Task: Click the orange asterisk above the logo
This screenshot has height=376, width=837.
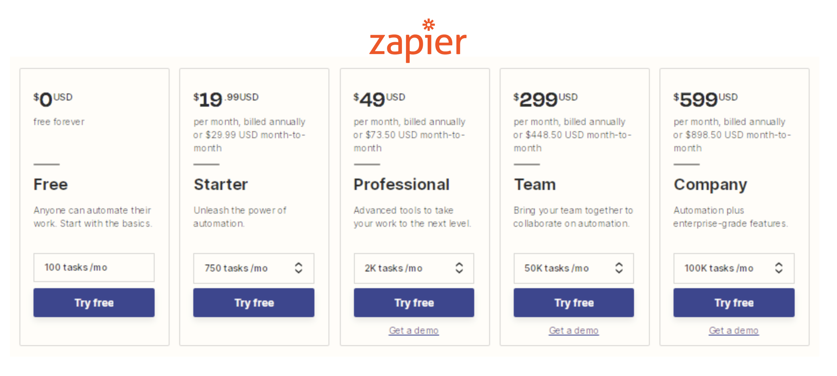Action: point(428,24)
